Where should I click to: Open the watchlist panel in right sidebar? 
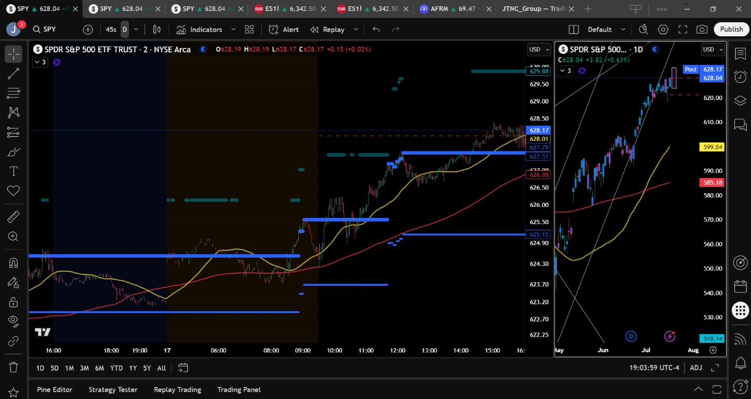[740, 54]
